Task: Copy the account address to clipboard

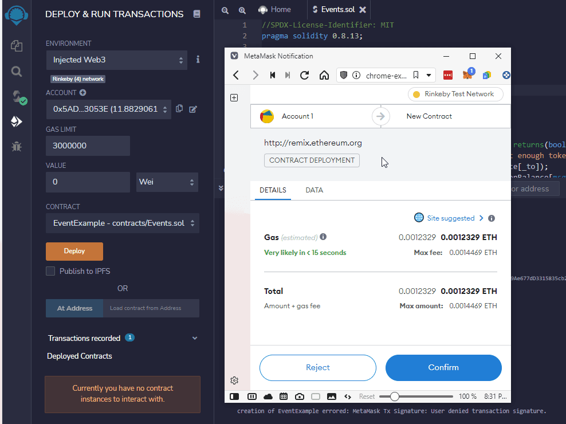Action: pos(179,109)
